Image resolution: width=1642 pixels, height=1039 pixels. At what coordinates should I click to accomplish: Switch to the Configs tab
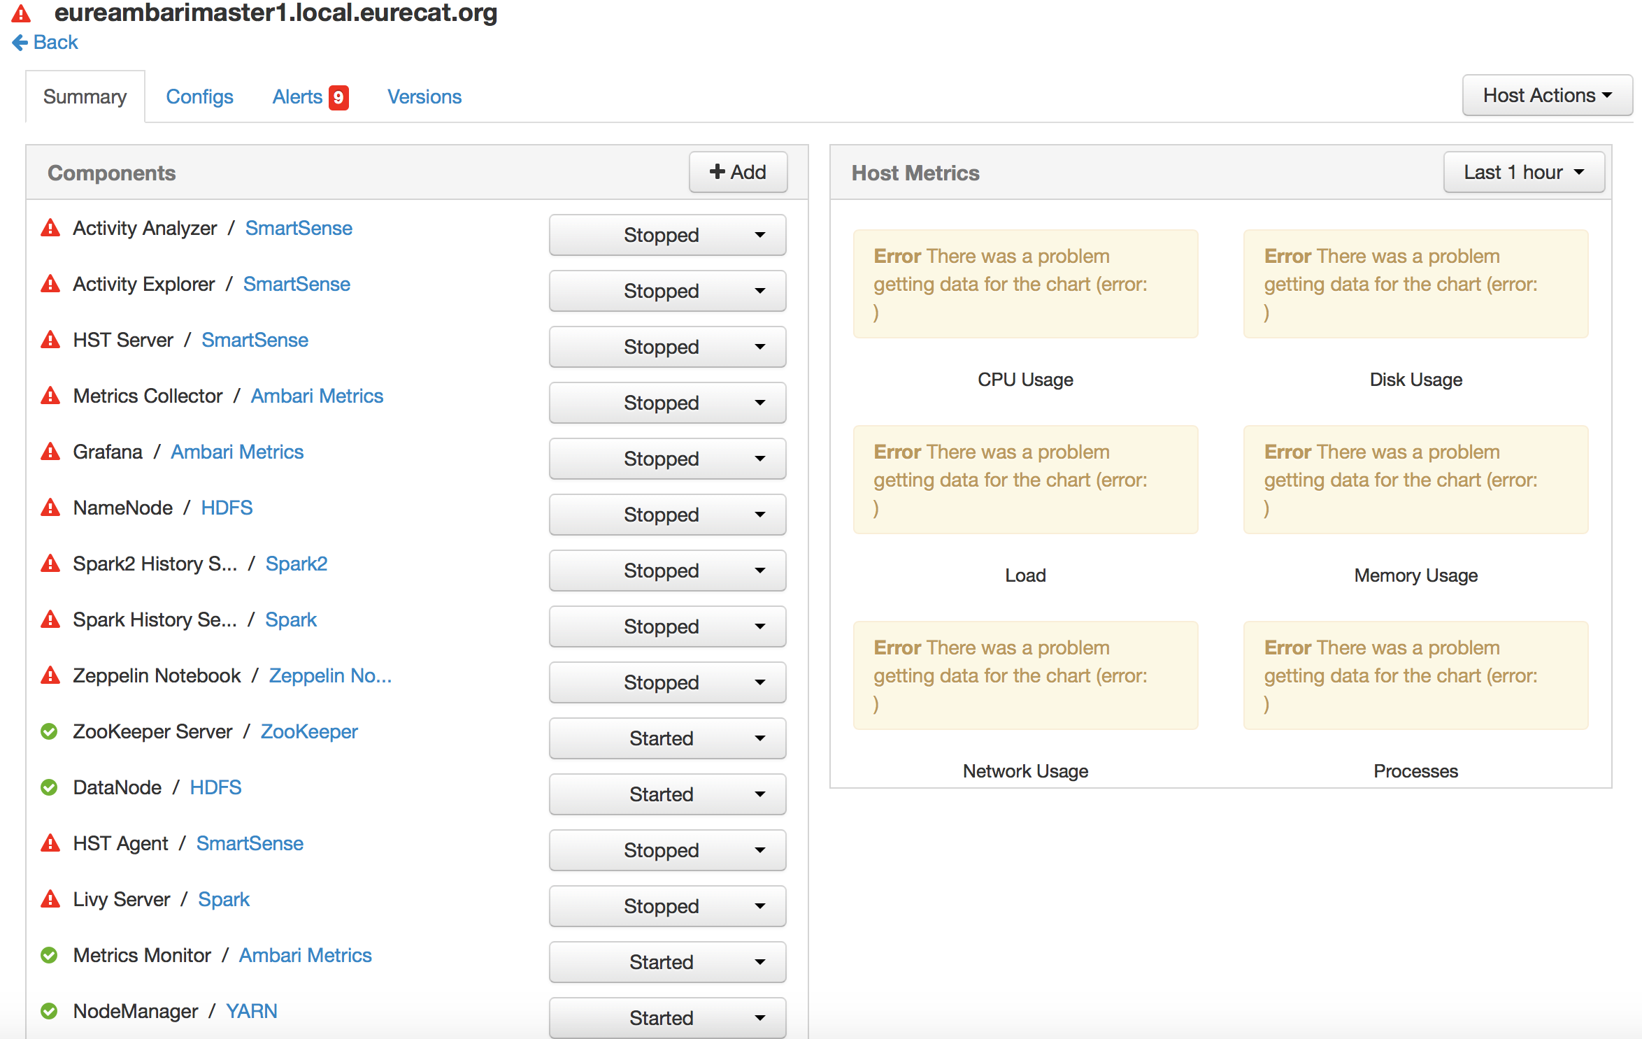pyautogui.click(x=199, y=96)
